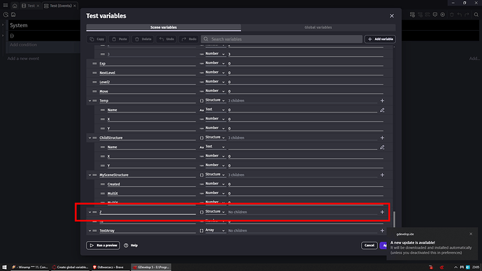Add a child to MySceneStructure variable
The width and height of the screenshot is (482, 271).
pos(382,175)
